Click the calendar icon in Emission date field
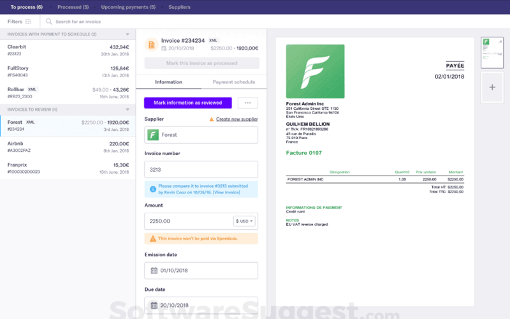The image size is (510, 319). [x=154, y=271]
